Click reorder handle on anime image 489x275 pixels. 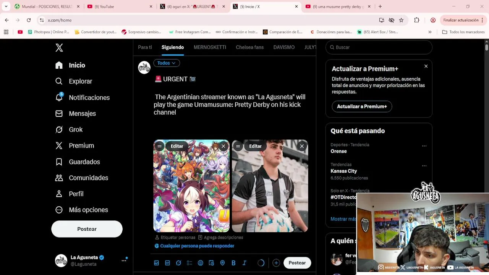(159, 146)
